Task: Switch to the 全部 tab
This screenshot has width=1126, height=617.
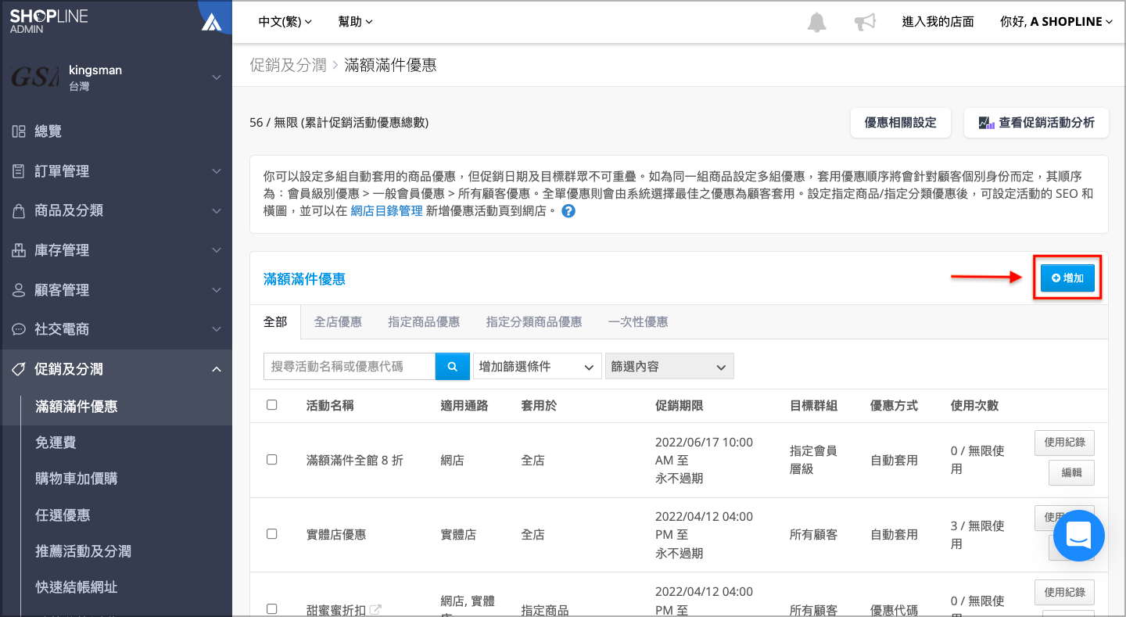Action: coord(275,321)
